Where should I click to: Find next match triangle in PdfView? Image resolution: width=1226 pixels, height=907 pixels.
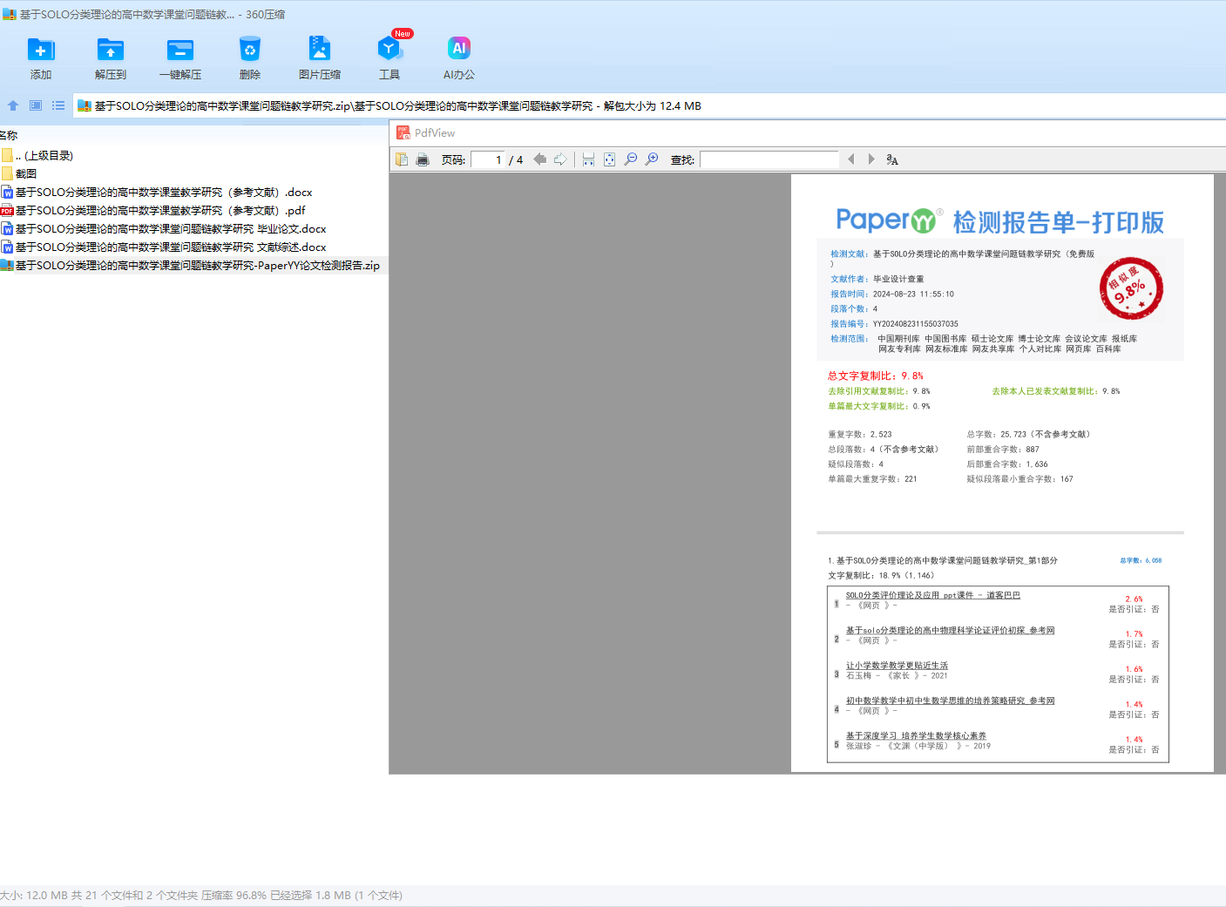[x=871, y=159]
